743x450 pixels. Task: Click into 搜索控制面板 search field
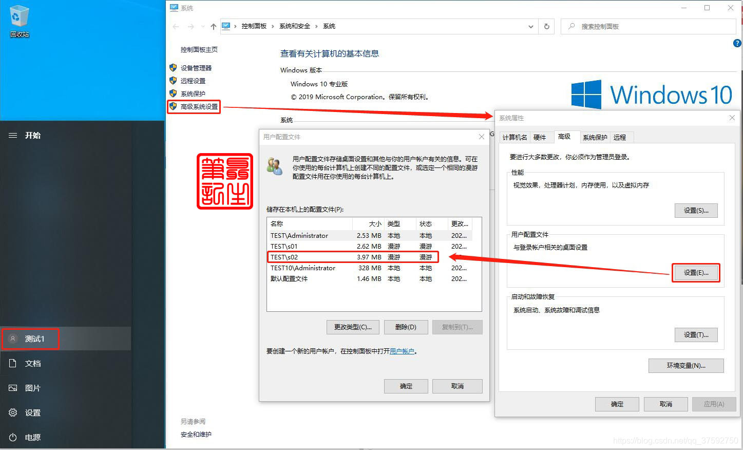[x=649, y=26]
